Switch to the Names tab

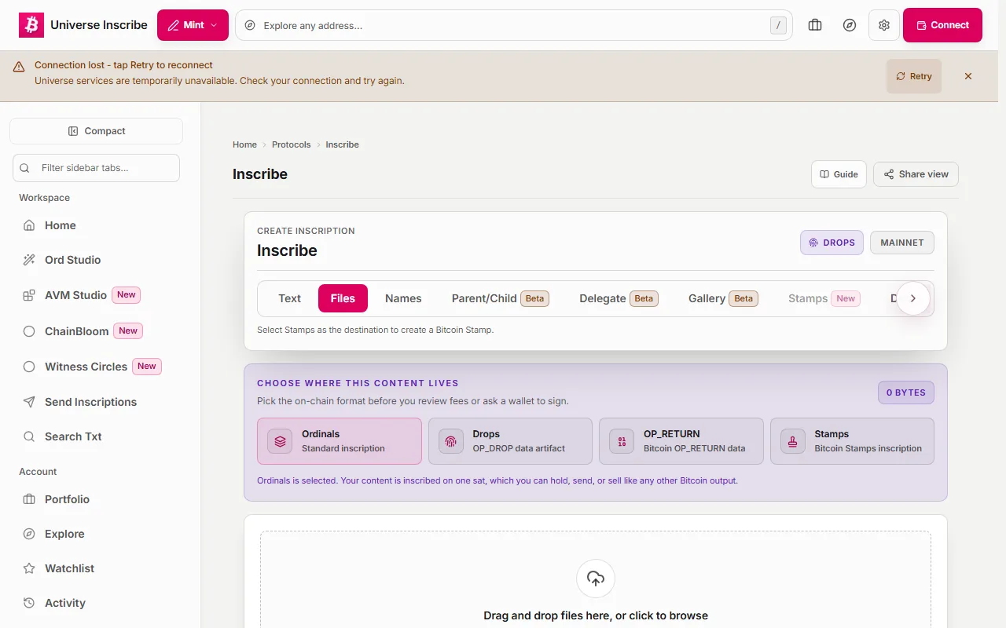click(x=403, y=298)
